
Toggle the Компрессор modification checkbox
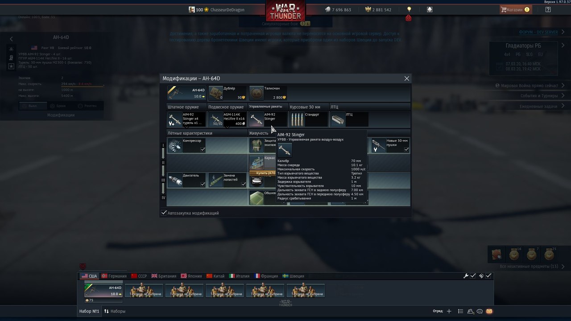[203, 149]
